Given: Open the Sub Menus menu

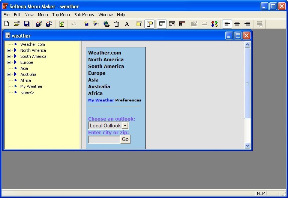Looking at the screenshot, I should (x=84, y=15).
